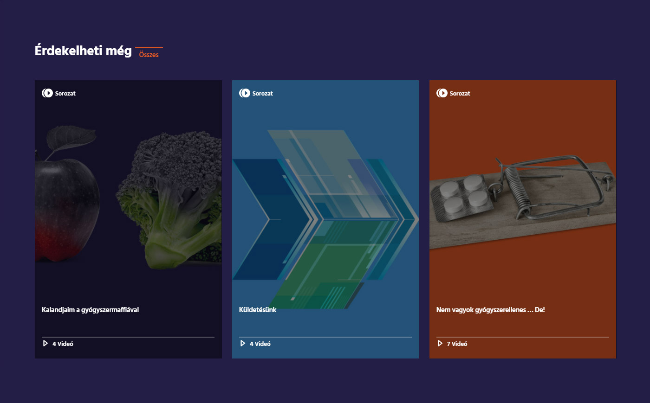Click the Sorozat text label on the orange card
Viewport: 650px width, 403px height.
click(460, 93)
